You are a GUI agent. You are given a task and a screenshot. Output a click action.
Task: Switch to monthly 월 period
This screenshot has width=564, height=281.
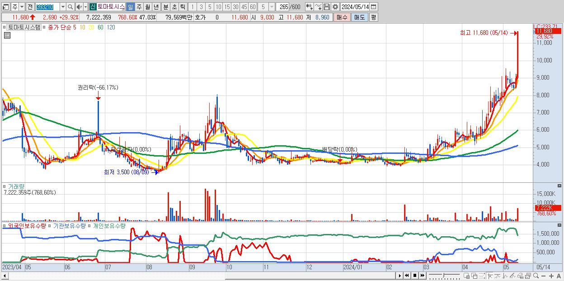pyautogui.click(x=147, y=7)
